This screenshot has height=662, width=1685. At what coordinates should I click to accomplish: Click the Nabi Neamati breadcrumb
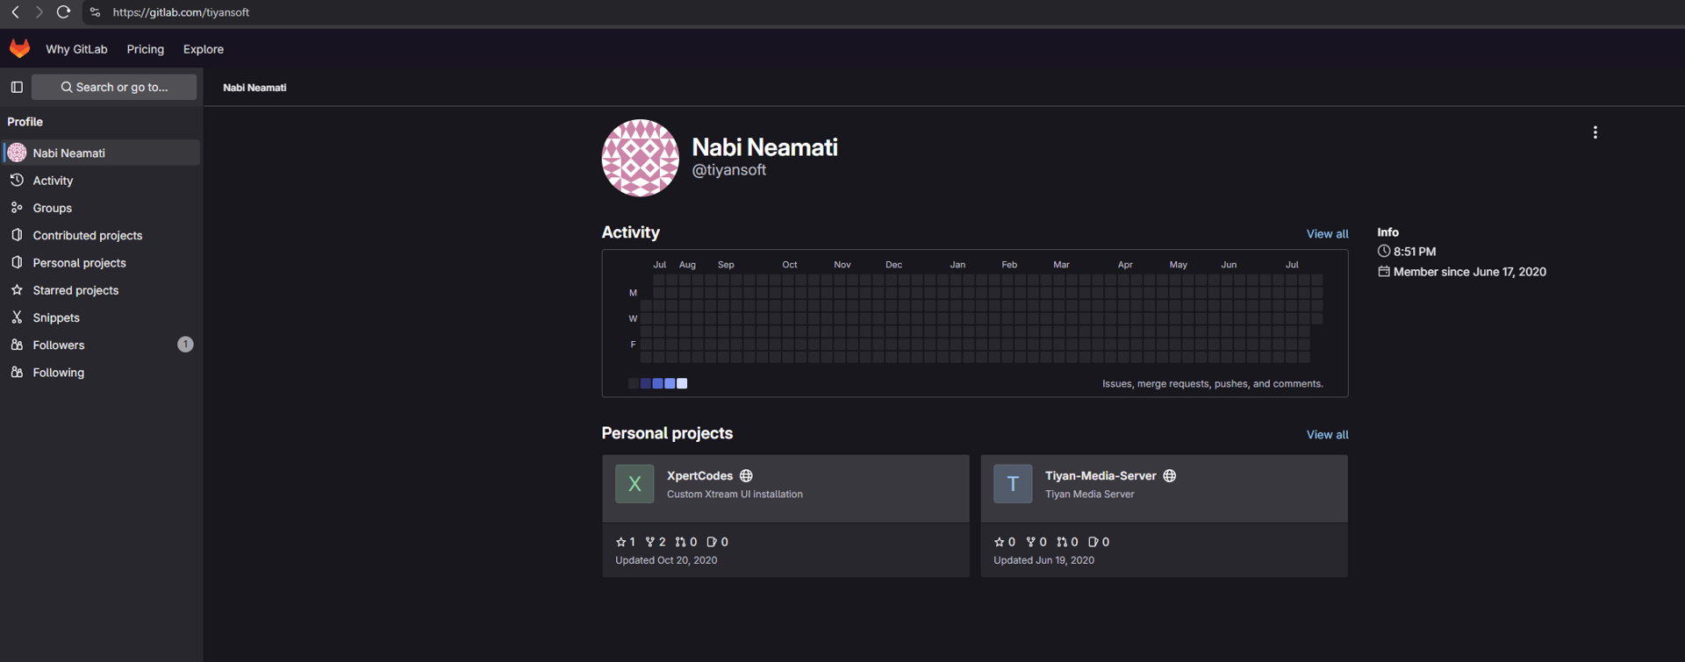255,88
